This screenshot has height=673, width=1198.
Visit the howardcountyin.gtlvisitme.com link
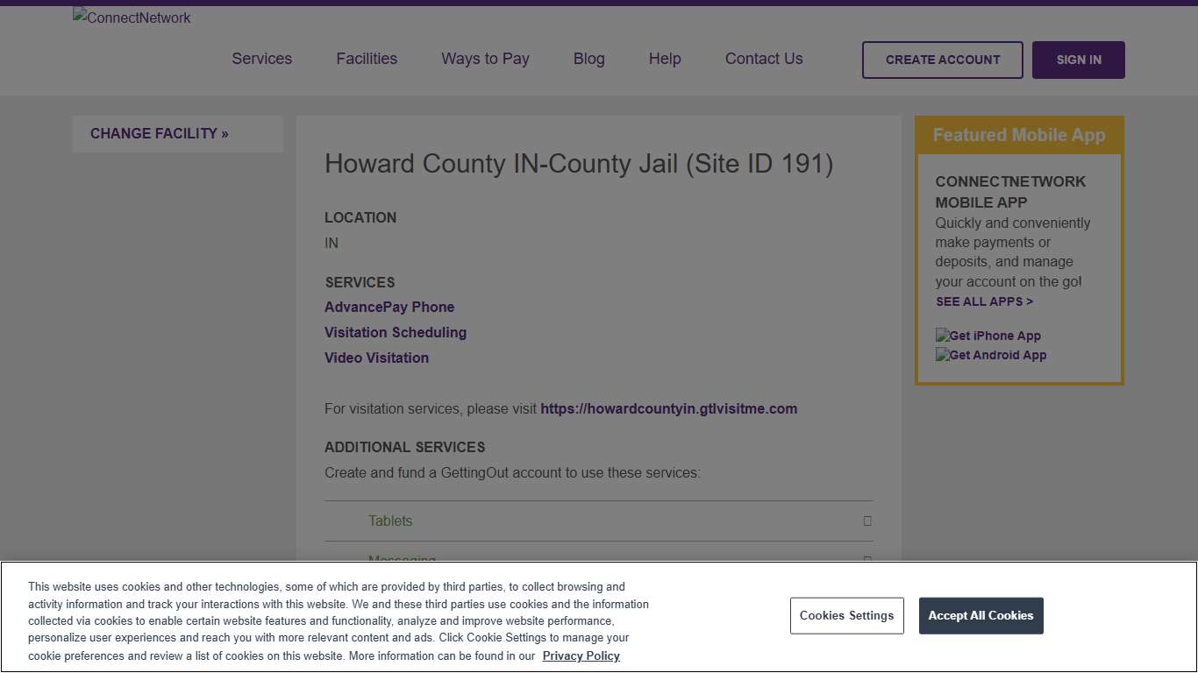[668, 408]
